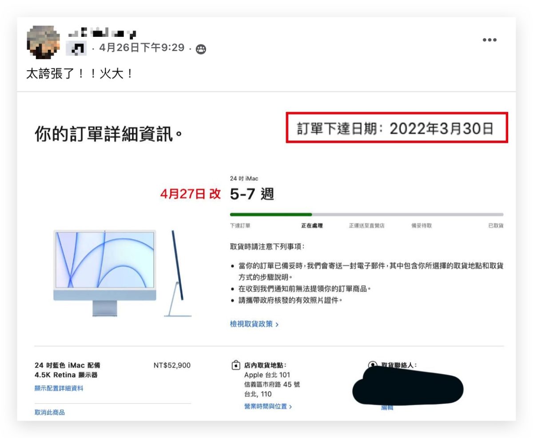Click the 正運送至直營店 progress step label

pyautogui.click(x=366, y=226)
